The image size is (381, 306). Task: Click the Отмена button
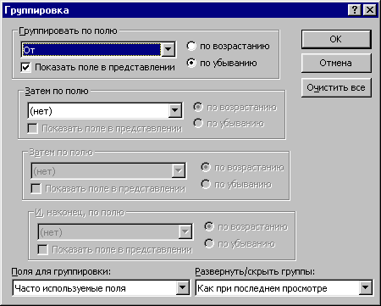click(336, 63)
